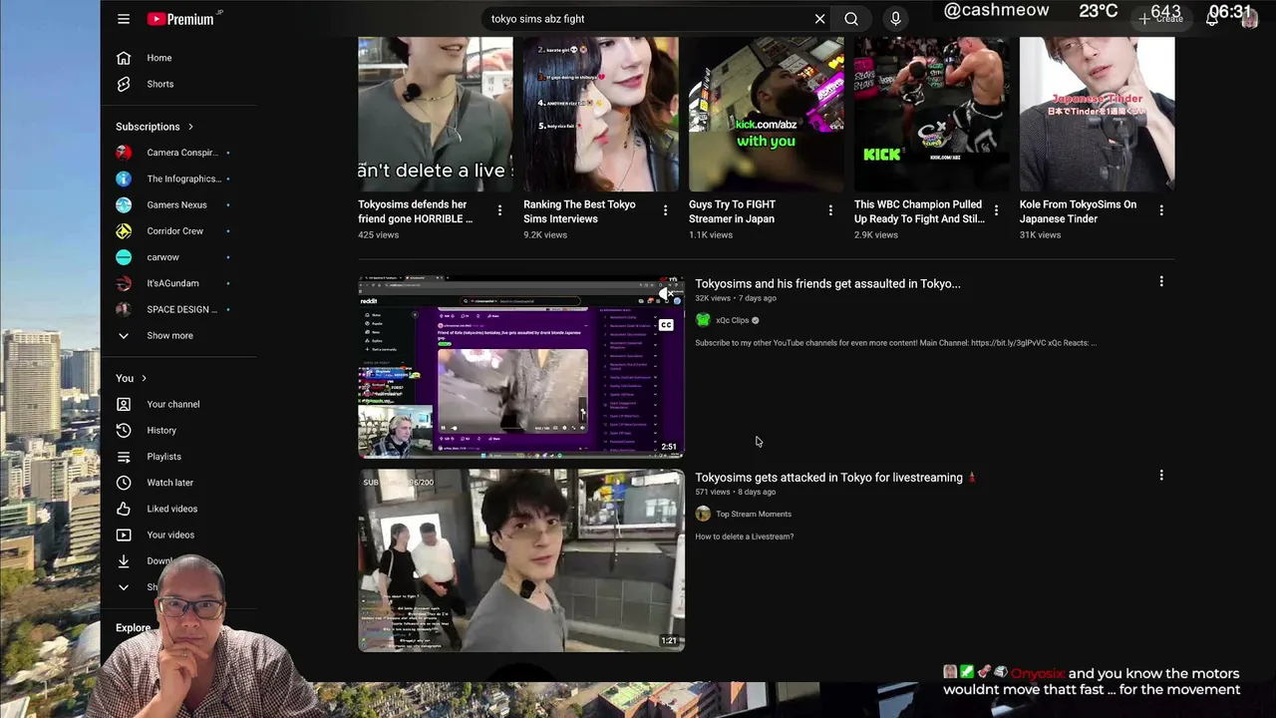Click description text 'How to delete a Livestream?'
The height and width of the screenshot is (718, 1276).
[745, 537]
